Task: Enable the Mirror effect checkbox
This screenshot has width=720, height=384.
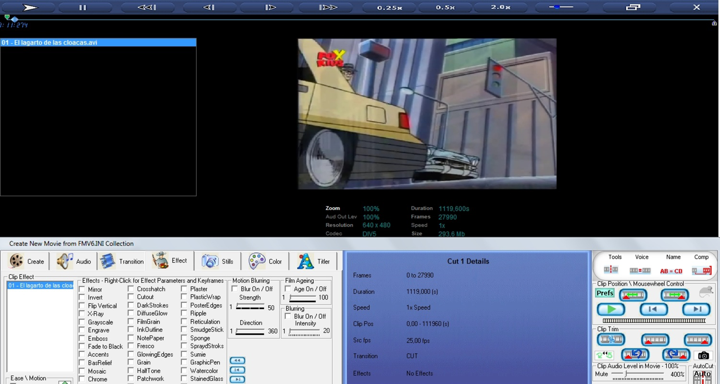Action: pos(82,289)
